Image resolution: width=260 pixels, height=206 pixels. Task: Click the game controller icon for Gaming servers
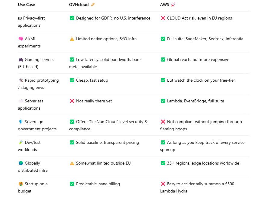click(21, 60)
